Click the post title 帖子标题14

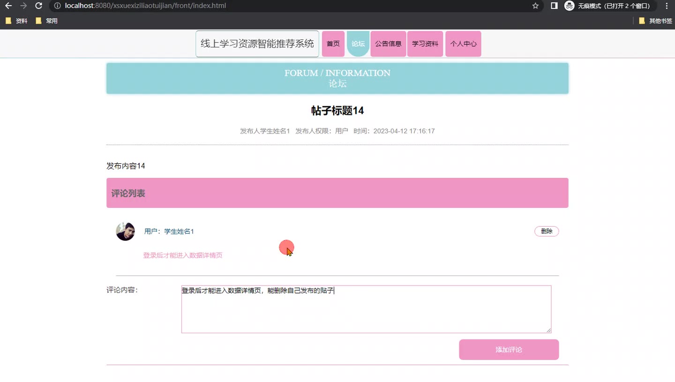(x=337, y=111)
